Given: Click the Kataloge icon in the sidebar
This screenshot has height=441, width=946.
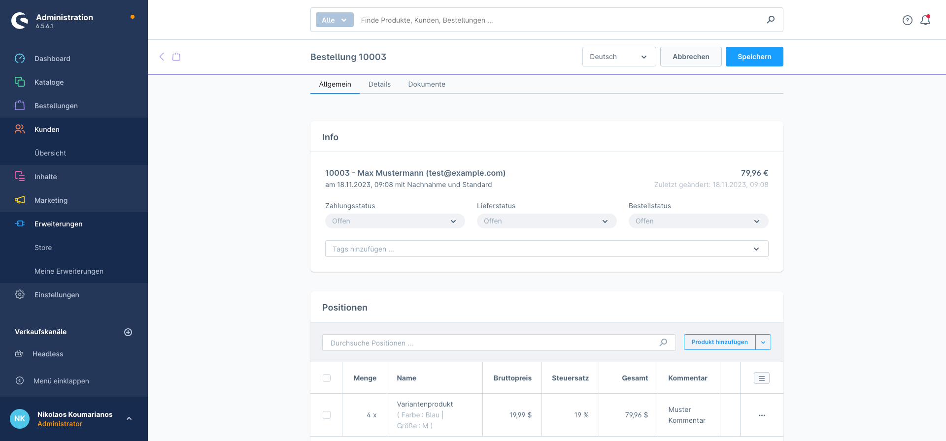Looking at the screenshot, I should [20, 82].
